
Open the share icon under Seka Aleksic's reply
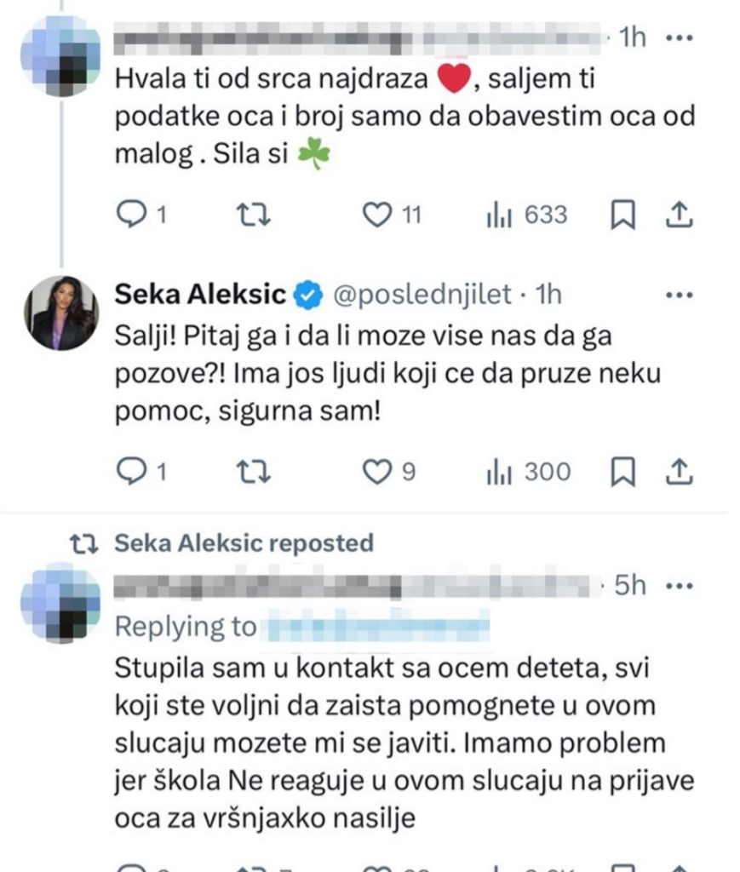[x=680, y=471]
